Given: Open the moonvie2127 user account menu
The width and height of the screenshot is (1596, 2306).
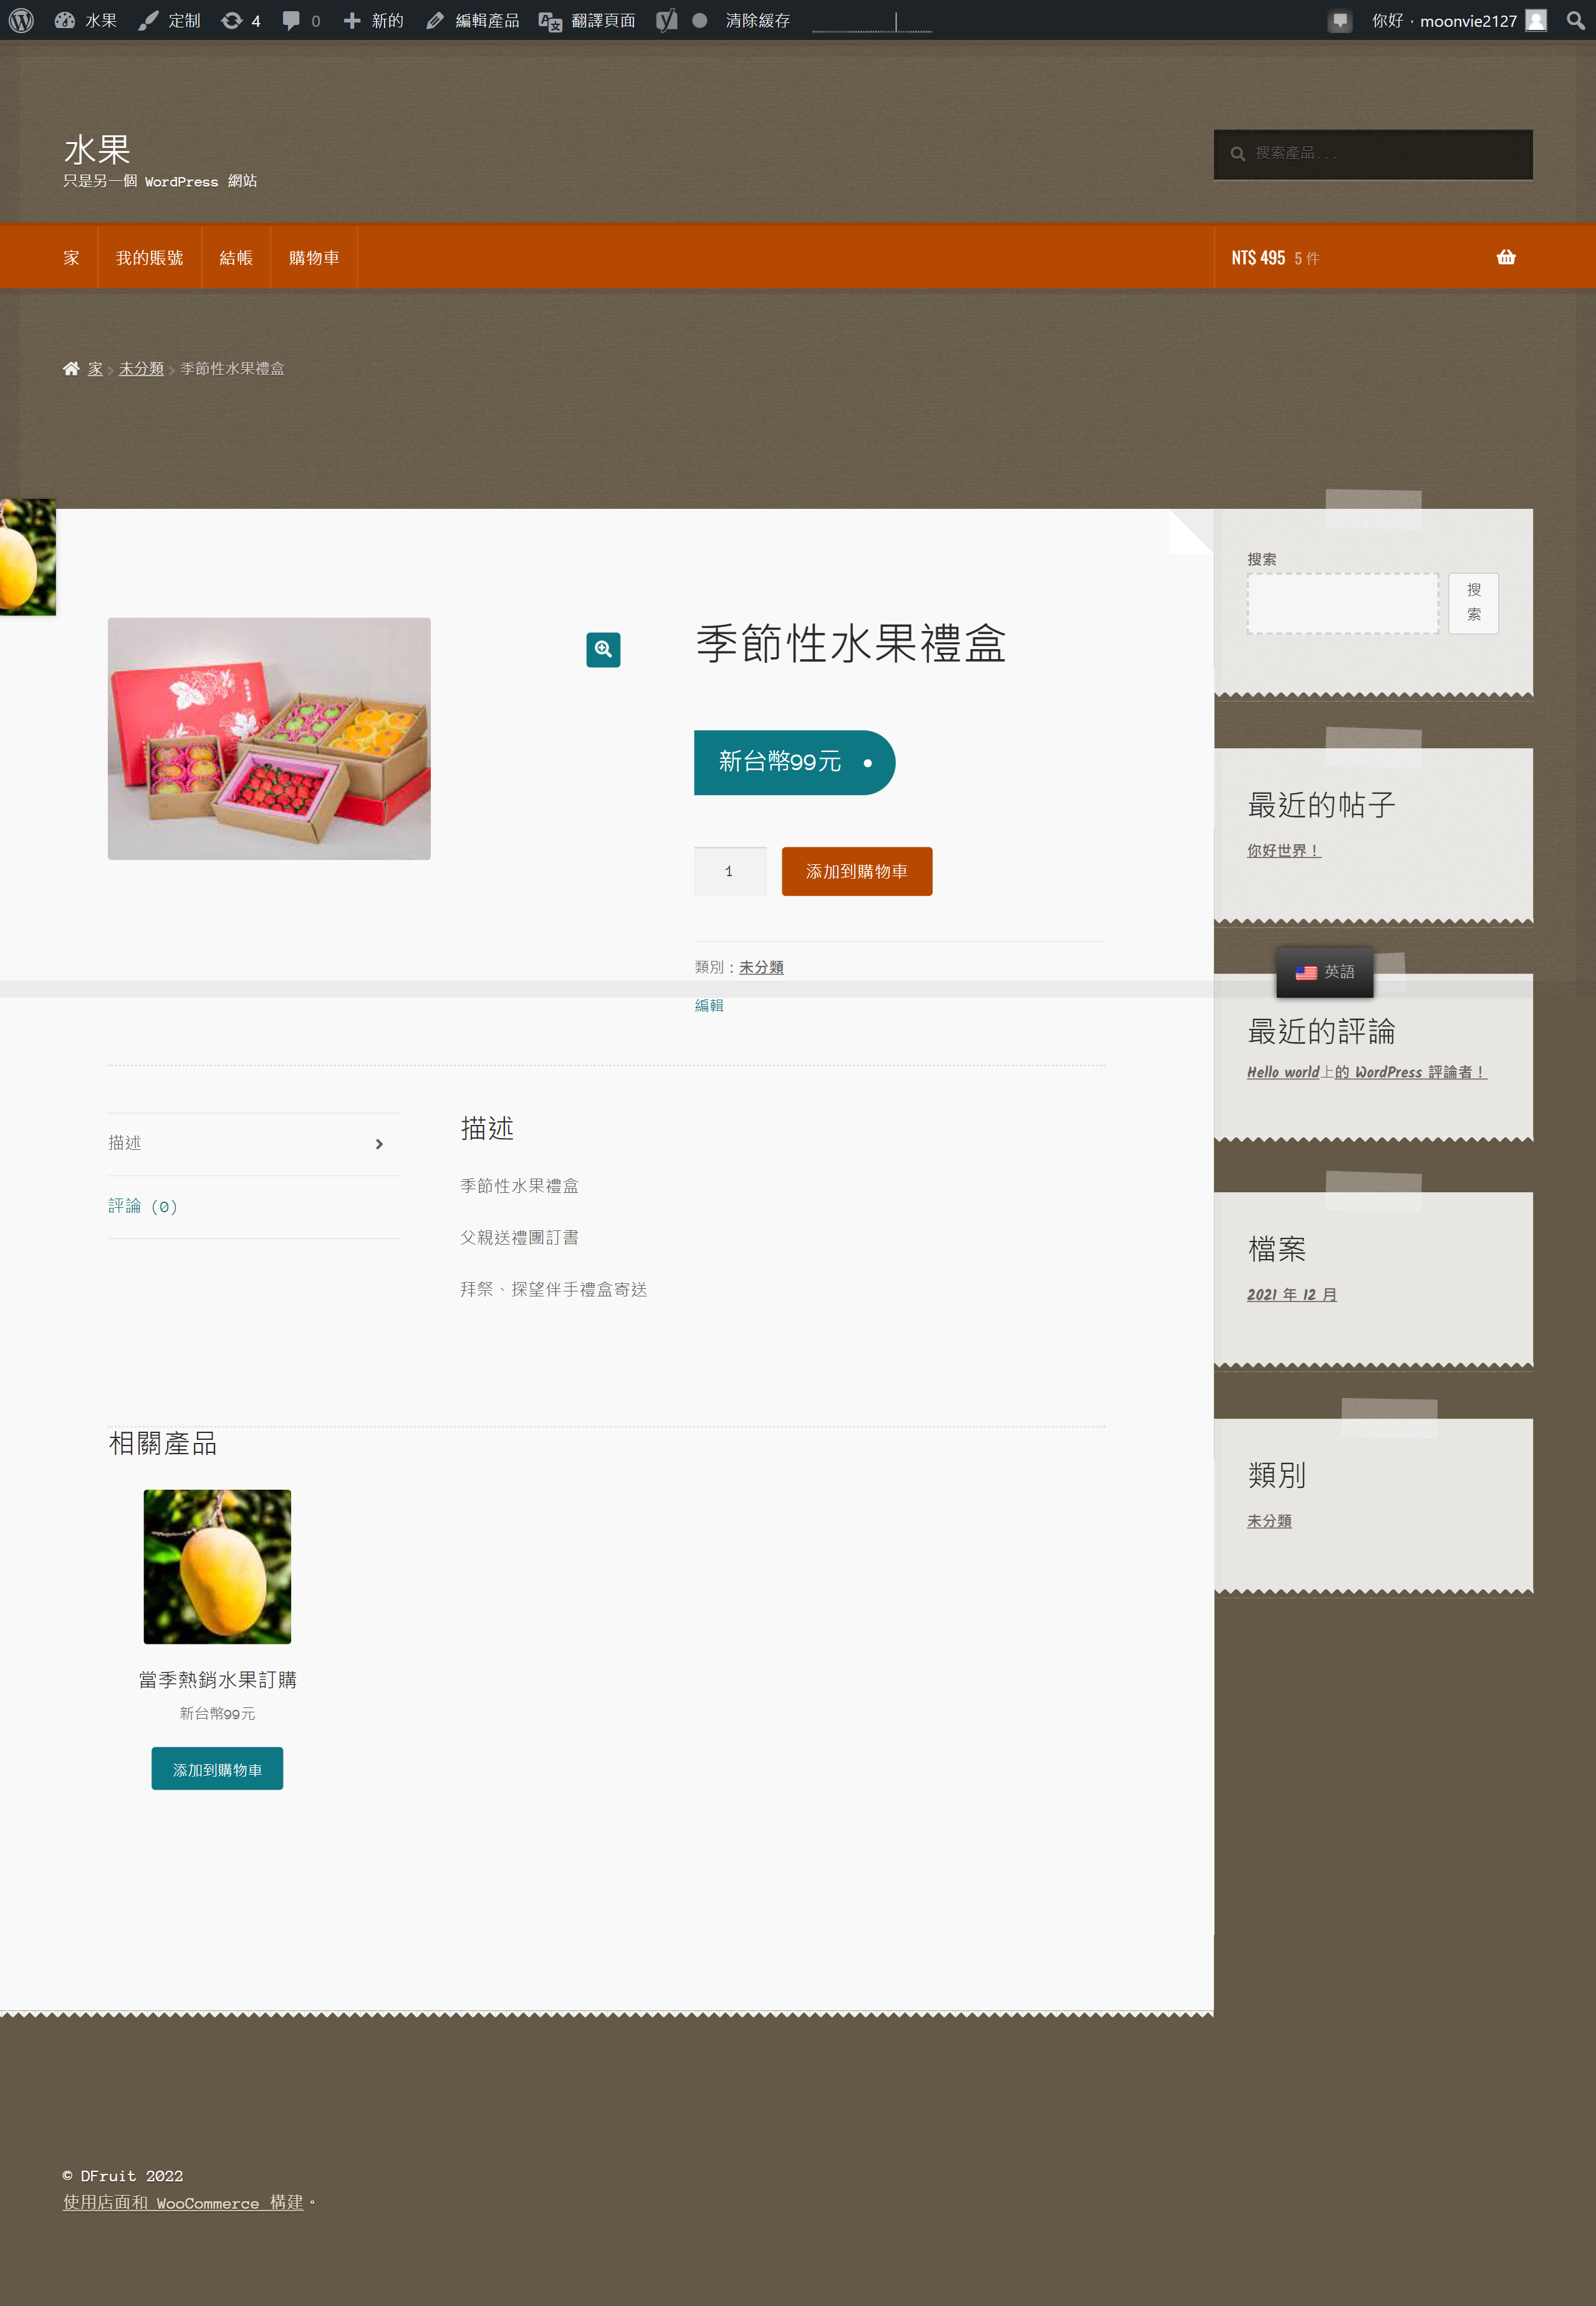Looking at the screenshot, I should [x=1467, y=20].
